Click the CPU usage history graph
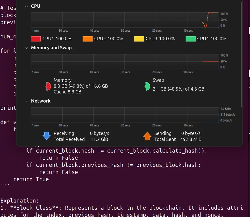 124,20
